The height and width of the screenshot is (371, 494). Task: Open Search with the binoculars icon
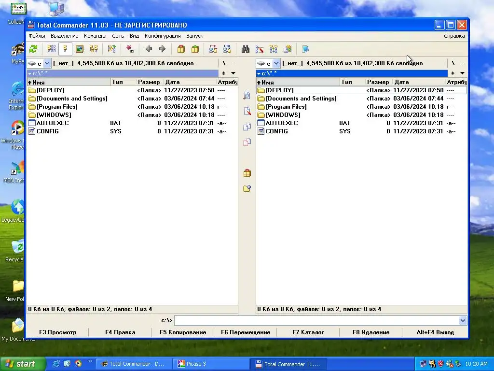point(246,49)
